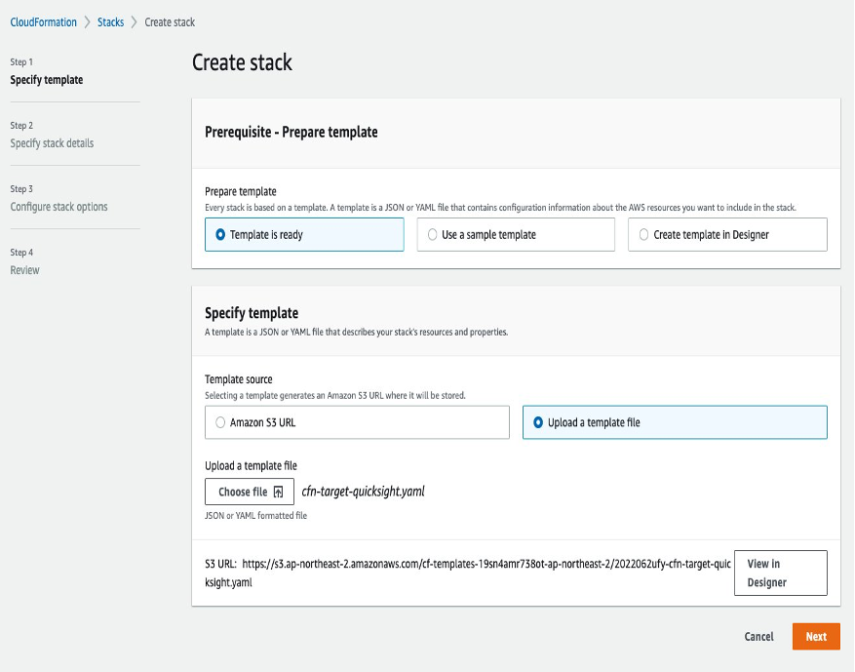The image size is (855, 672).
Task: Navigate to Step 3 Configure stack options
Action: pos(58,207)
